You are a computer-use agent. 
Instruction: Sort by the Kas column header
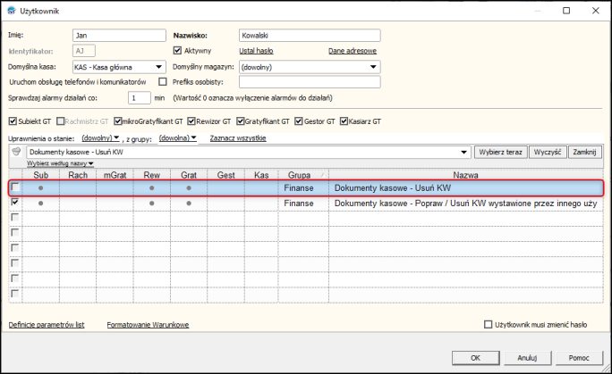pyautogui.click(x=261, y=175)
